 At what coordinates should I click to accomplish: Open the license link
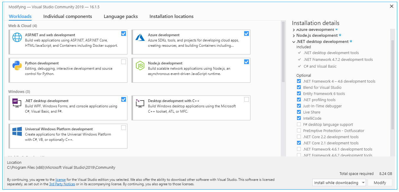(60, 179)
